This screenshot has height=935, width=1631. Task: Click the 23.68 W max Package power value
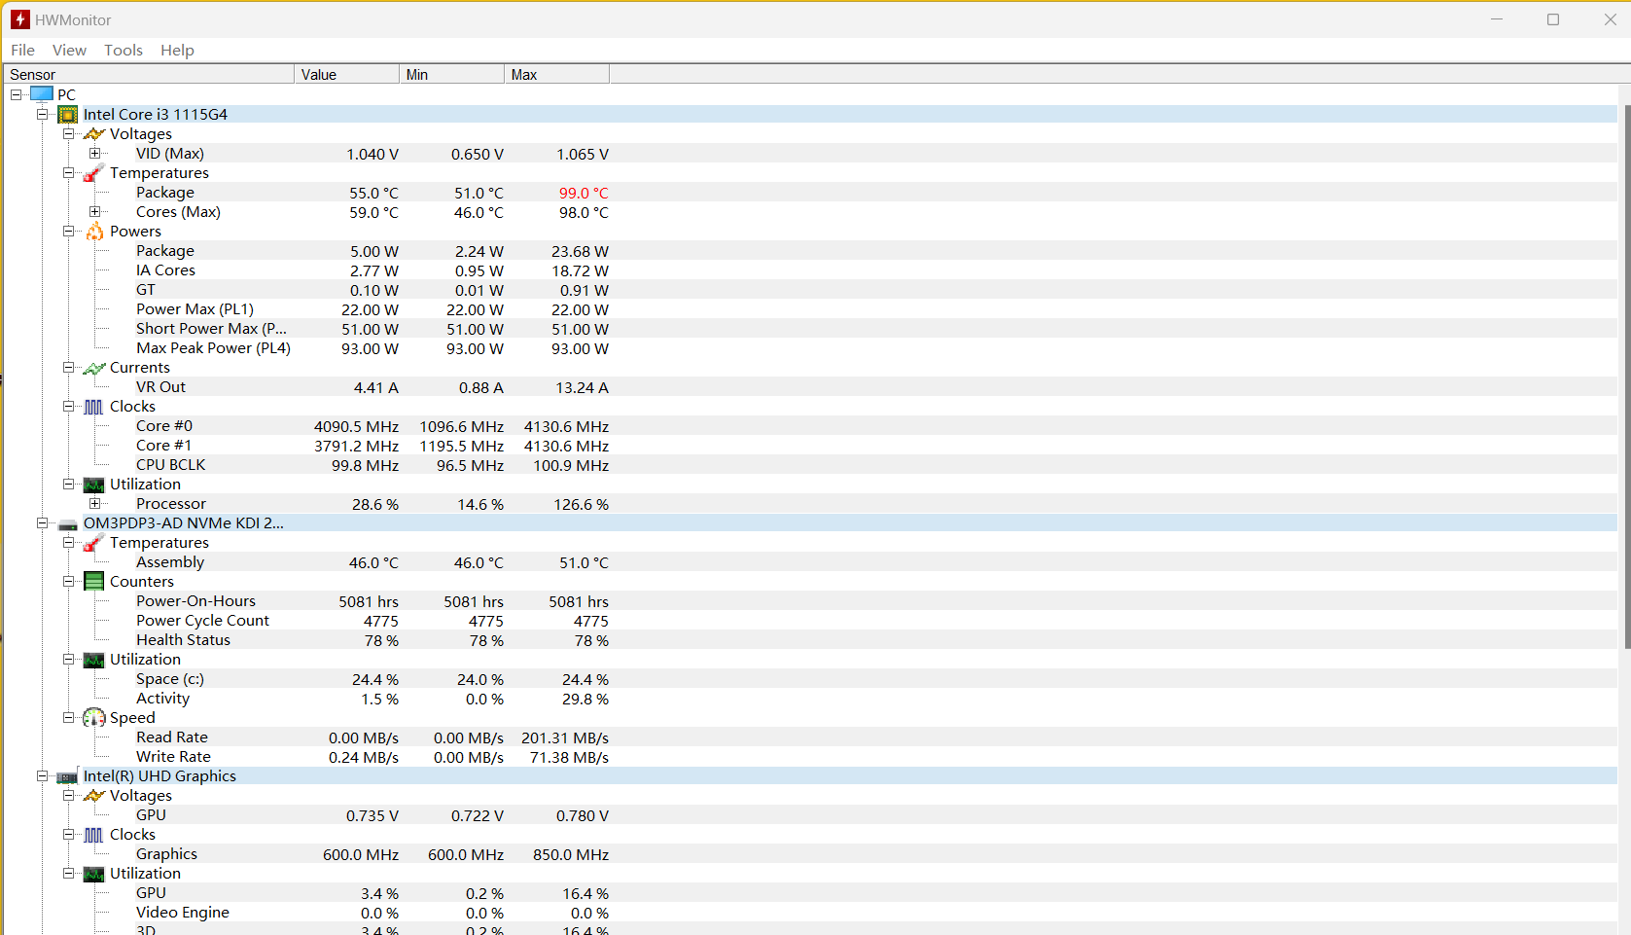coord(580,252)
